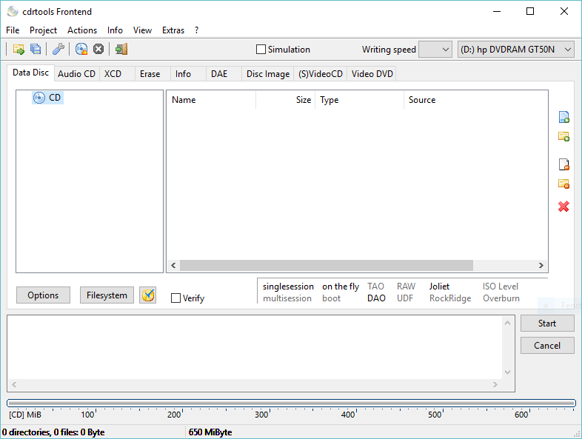This screenshot has height=439, width=582.
Task: Open settings via the wrench icon
Action: point(58,50)
